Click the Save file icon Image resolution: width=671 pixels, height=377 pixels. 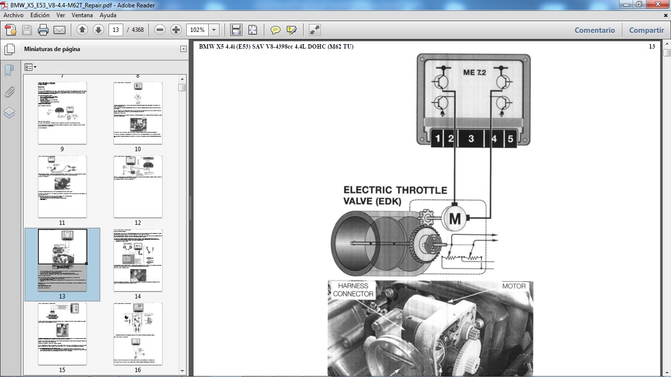pyautogui.click(x=27, y=30)
